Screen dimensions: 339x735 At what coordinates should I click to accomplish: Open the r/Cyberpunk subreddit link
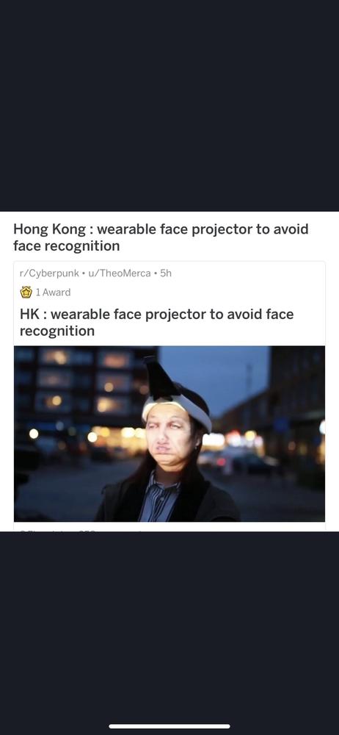tap(49, 273)
